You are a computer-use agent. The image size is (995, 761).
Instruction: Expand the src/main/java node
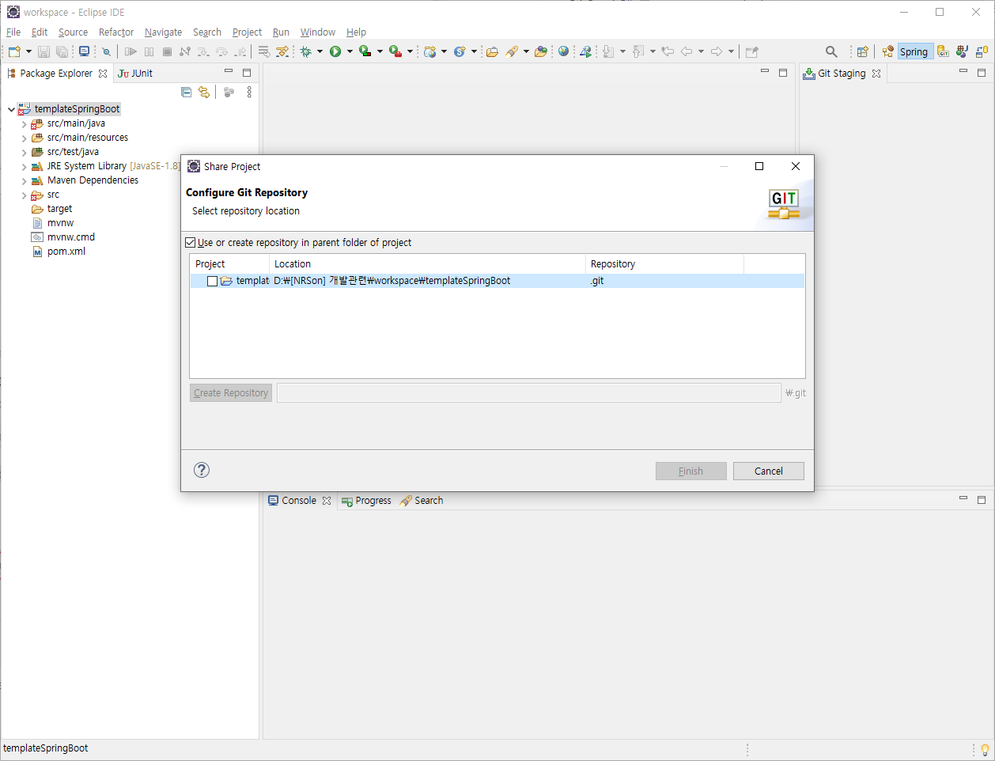(25, 123)
